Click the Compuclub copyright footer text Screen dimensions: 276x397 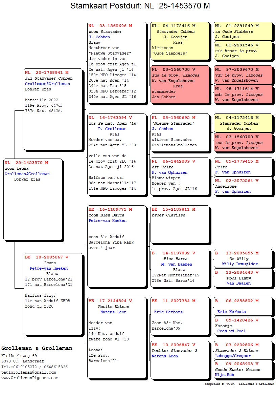(239, 384)
